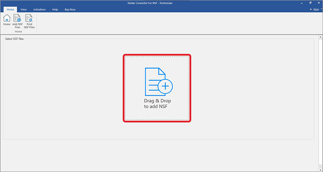Click the Add NSF Files icon
The image size is (323, 172).
pyautogui.click(x=18, y=21)
